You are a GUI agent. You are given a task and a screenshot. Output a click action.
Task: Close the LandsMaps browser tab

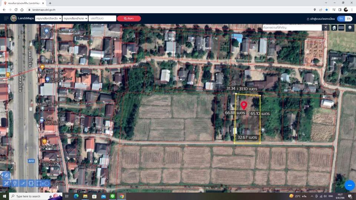(x=43, y=3)
